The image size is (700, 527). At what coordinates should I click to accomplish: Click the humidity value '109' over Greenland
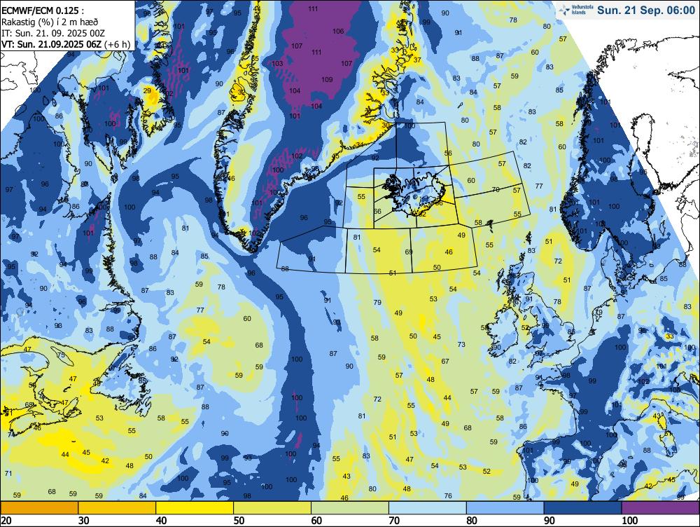[x=327, y=80]
